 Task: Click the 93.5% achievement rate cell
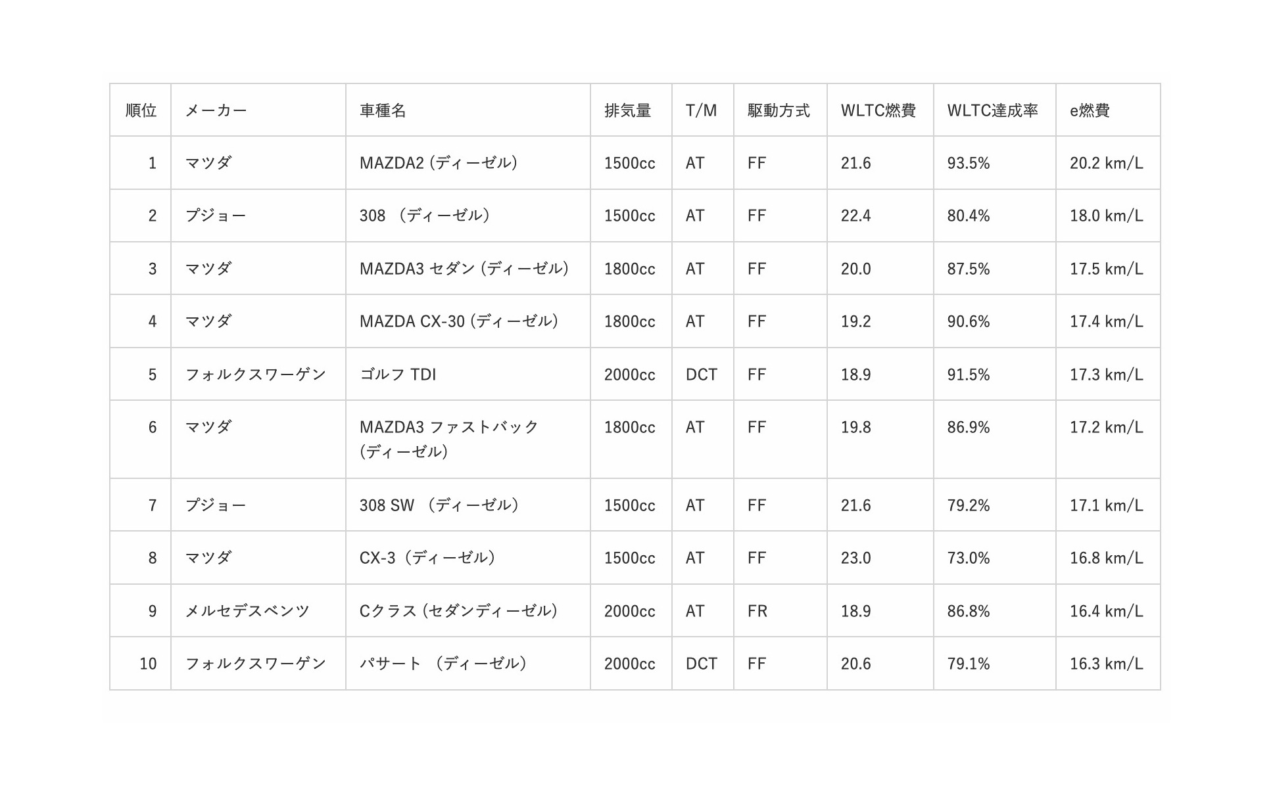pos(968,163)
